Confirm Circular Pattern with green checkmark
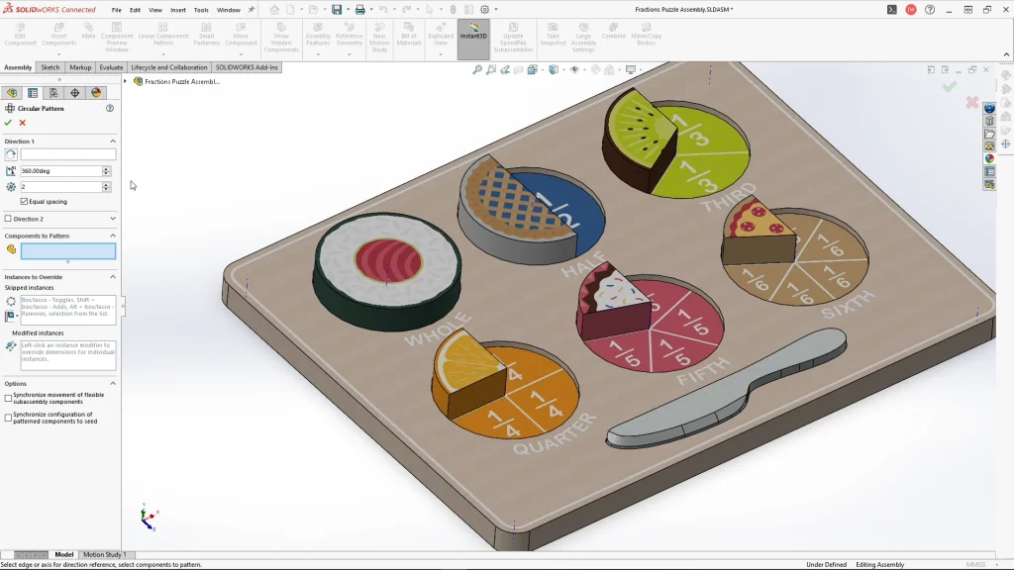Viewport: 1014px width, 570px height. coord(8,123)
